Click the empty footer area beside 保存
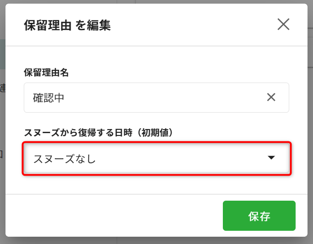 click(114, 216)
